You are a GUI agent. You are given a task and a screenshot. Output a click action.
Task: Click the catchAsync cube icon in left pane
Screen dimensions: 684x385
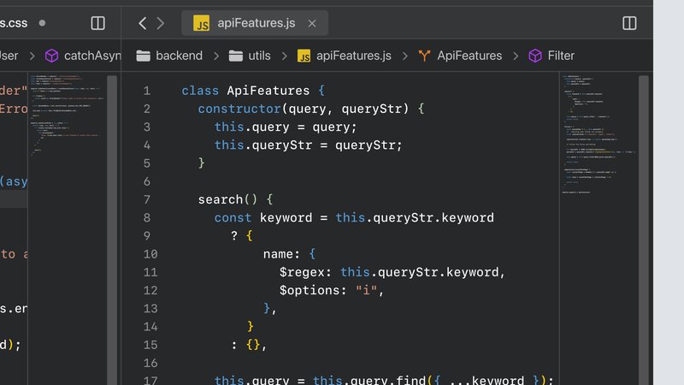tap(51, 56)
